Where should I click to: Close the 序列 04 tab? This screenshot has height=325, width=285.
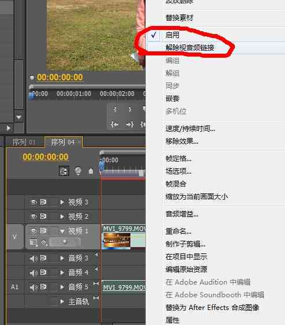pyautogui.click(x=80, y=141)
